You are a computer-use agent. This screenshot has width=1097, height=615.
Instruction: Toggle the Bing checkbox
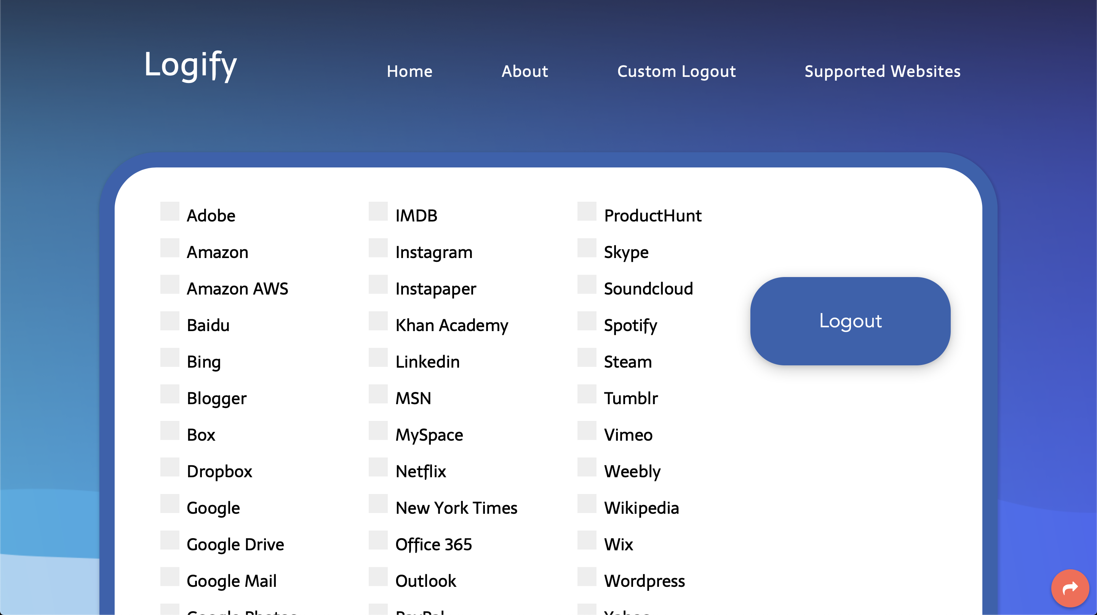(170, 357)
